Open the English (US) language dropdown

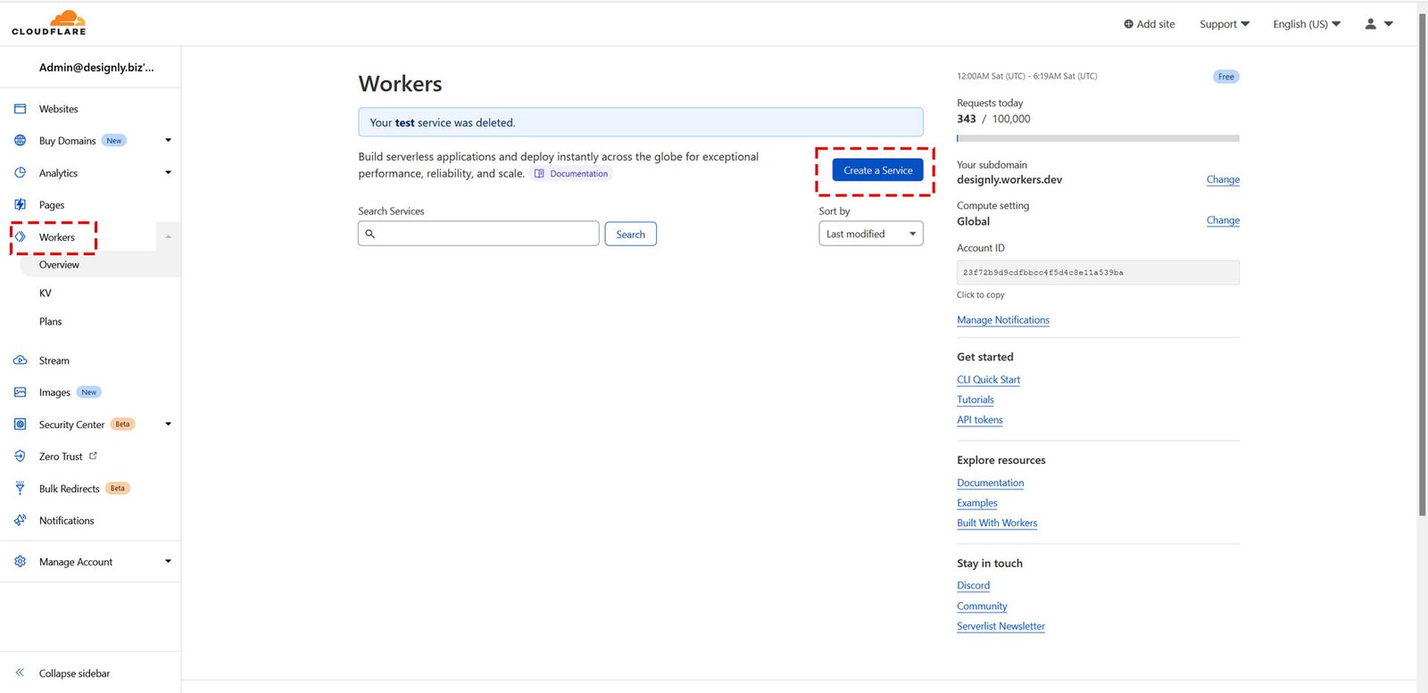[x=1307, y=24]
